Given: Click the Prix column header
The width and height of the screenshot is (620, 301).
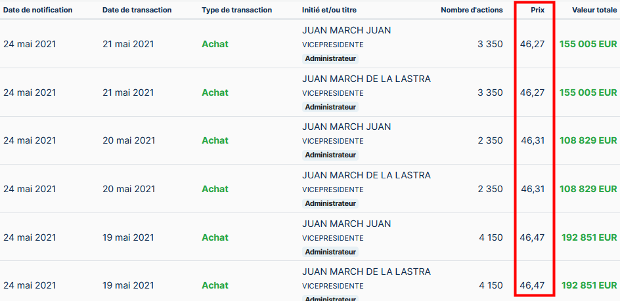Looking at the screenshot, I should (x=538, y=10).
